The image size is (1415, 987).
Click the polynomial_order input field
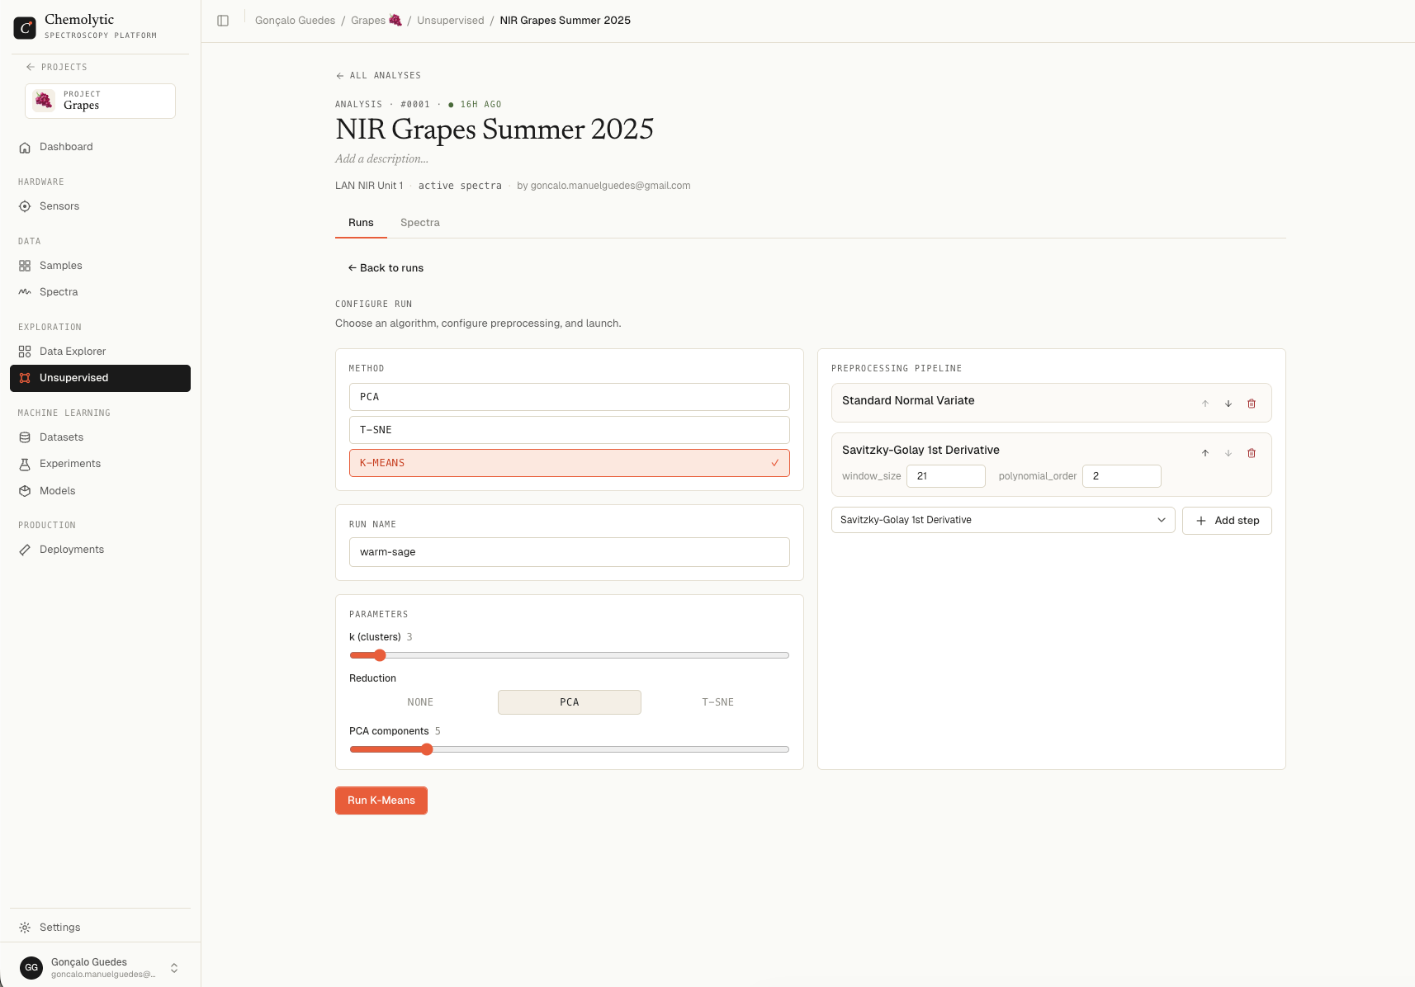point(1122,476)
